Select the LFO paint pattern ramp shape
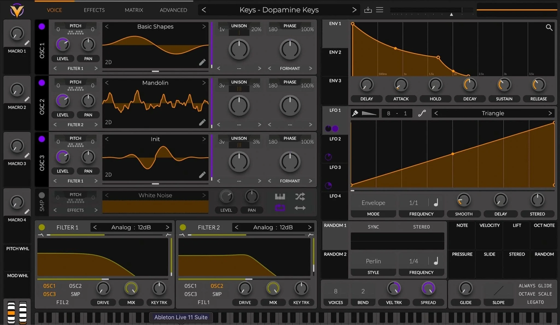Image resolution: width=560 pixels, height=325 pixels. click(369, 113)
